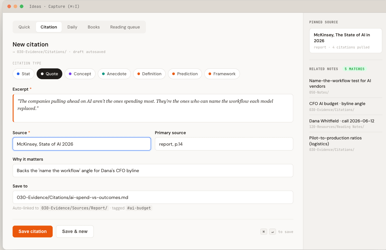The width and height of the screenshot is (386, 250).
Task: Select the Definition citation type
Action: coord(149,74)
